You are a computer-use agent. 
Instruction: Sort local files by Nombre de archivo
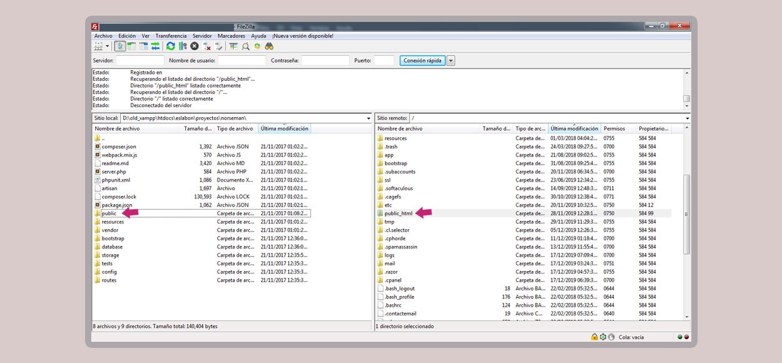pyautogui.click(x=137, y=128)
